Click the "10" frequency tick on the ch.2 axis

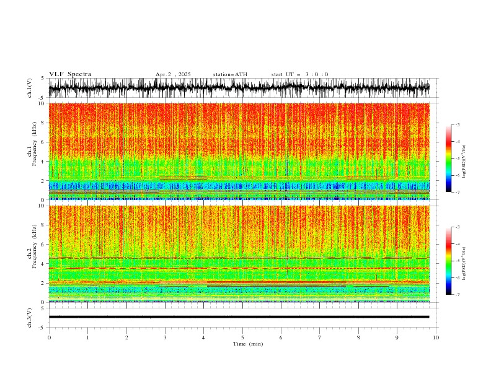click(x=42, y=206)
